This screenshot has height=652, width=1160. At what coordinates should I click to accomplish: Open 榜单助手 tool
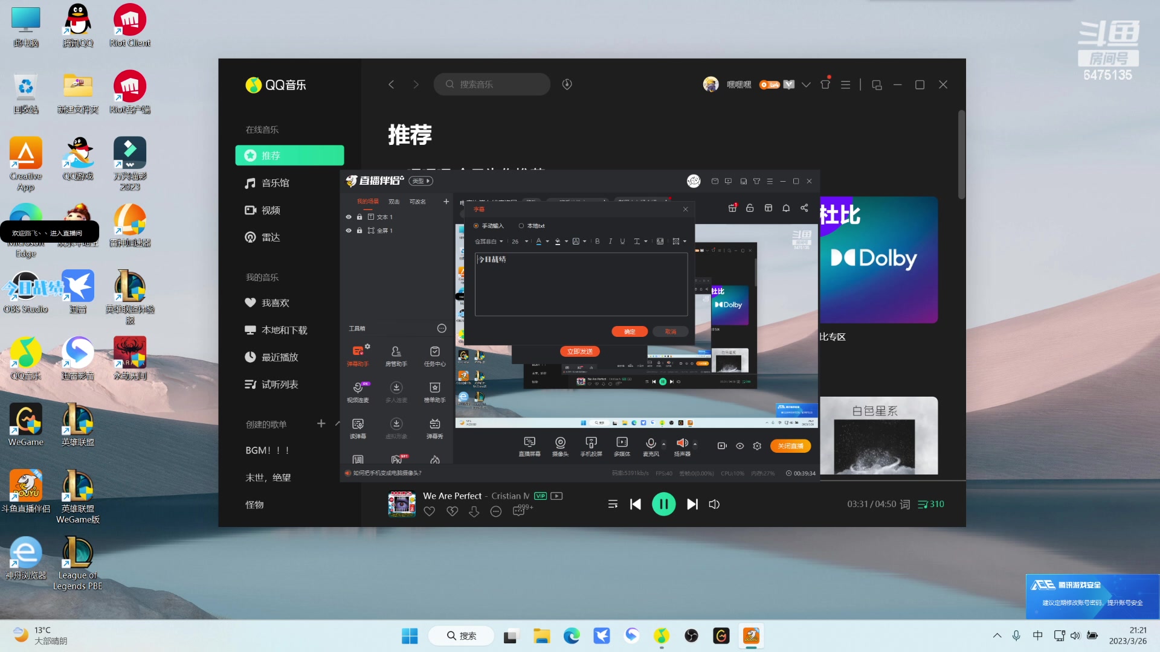[435, 392]
